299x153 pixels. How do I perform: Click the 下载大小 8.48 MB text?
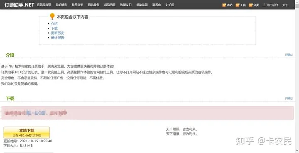coord(18,146)
